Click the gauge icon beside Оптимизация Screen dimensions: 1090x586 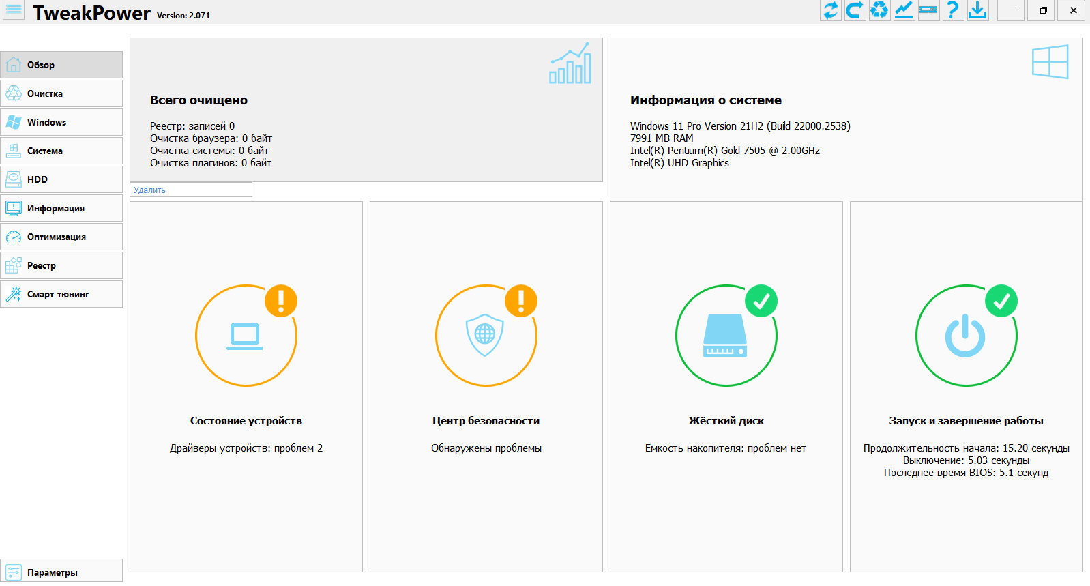pos(14,237)
